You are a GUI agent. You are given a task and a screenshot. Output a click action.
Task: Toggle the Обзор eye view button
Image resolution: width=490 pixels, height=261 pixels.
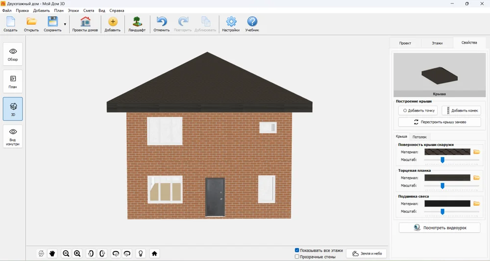coord(13,54)
